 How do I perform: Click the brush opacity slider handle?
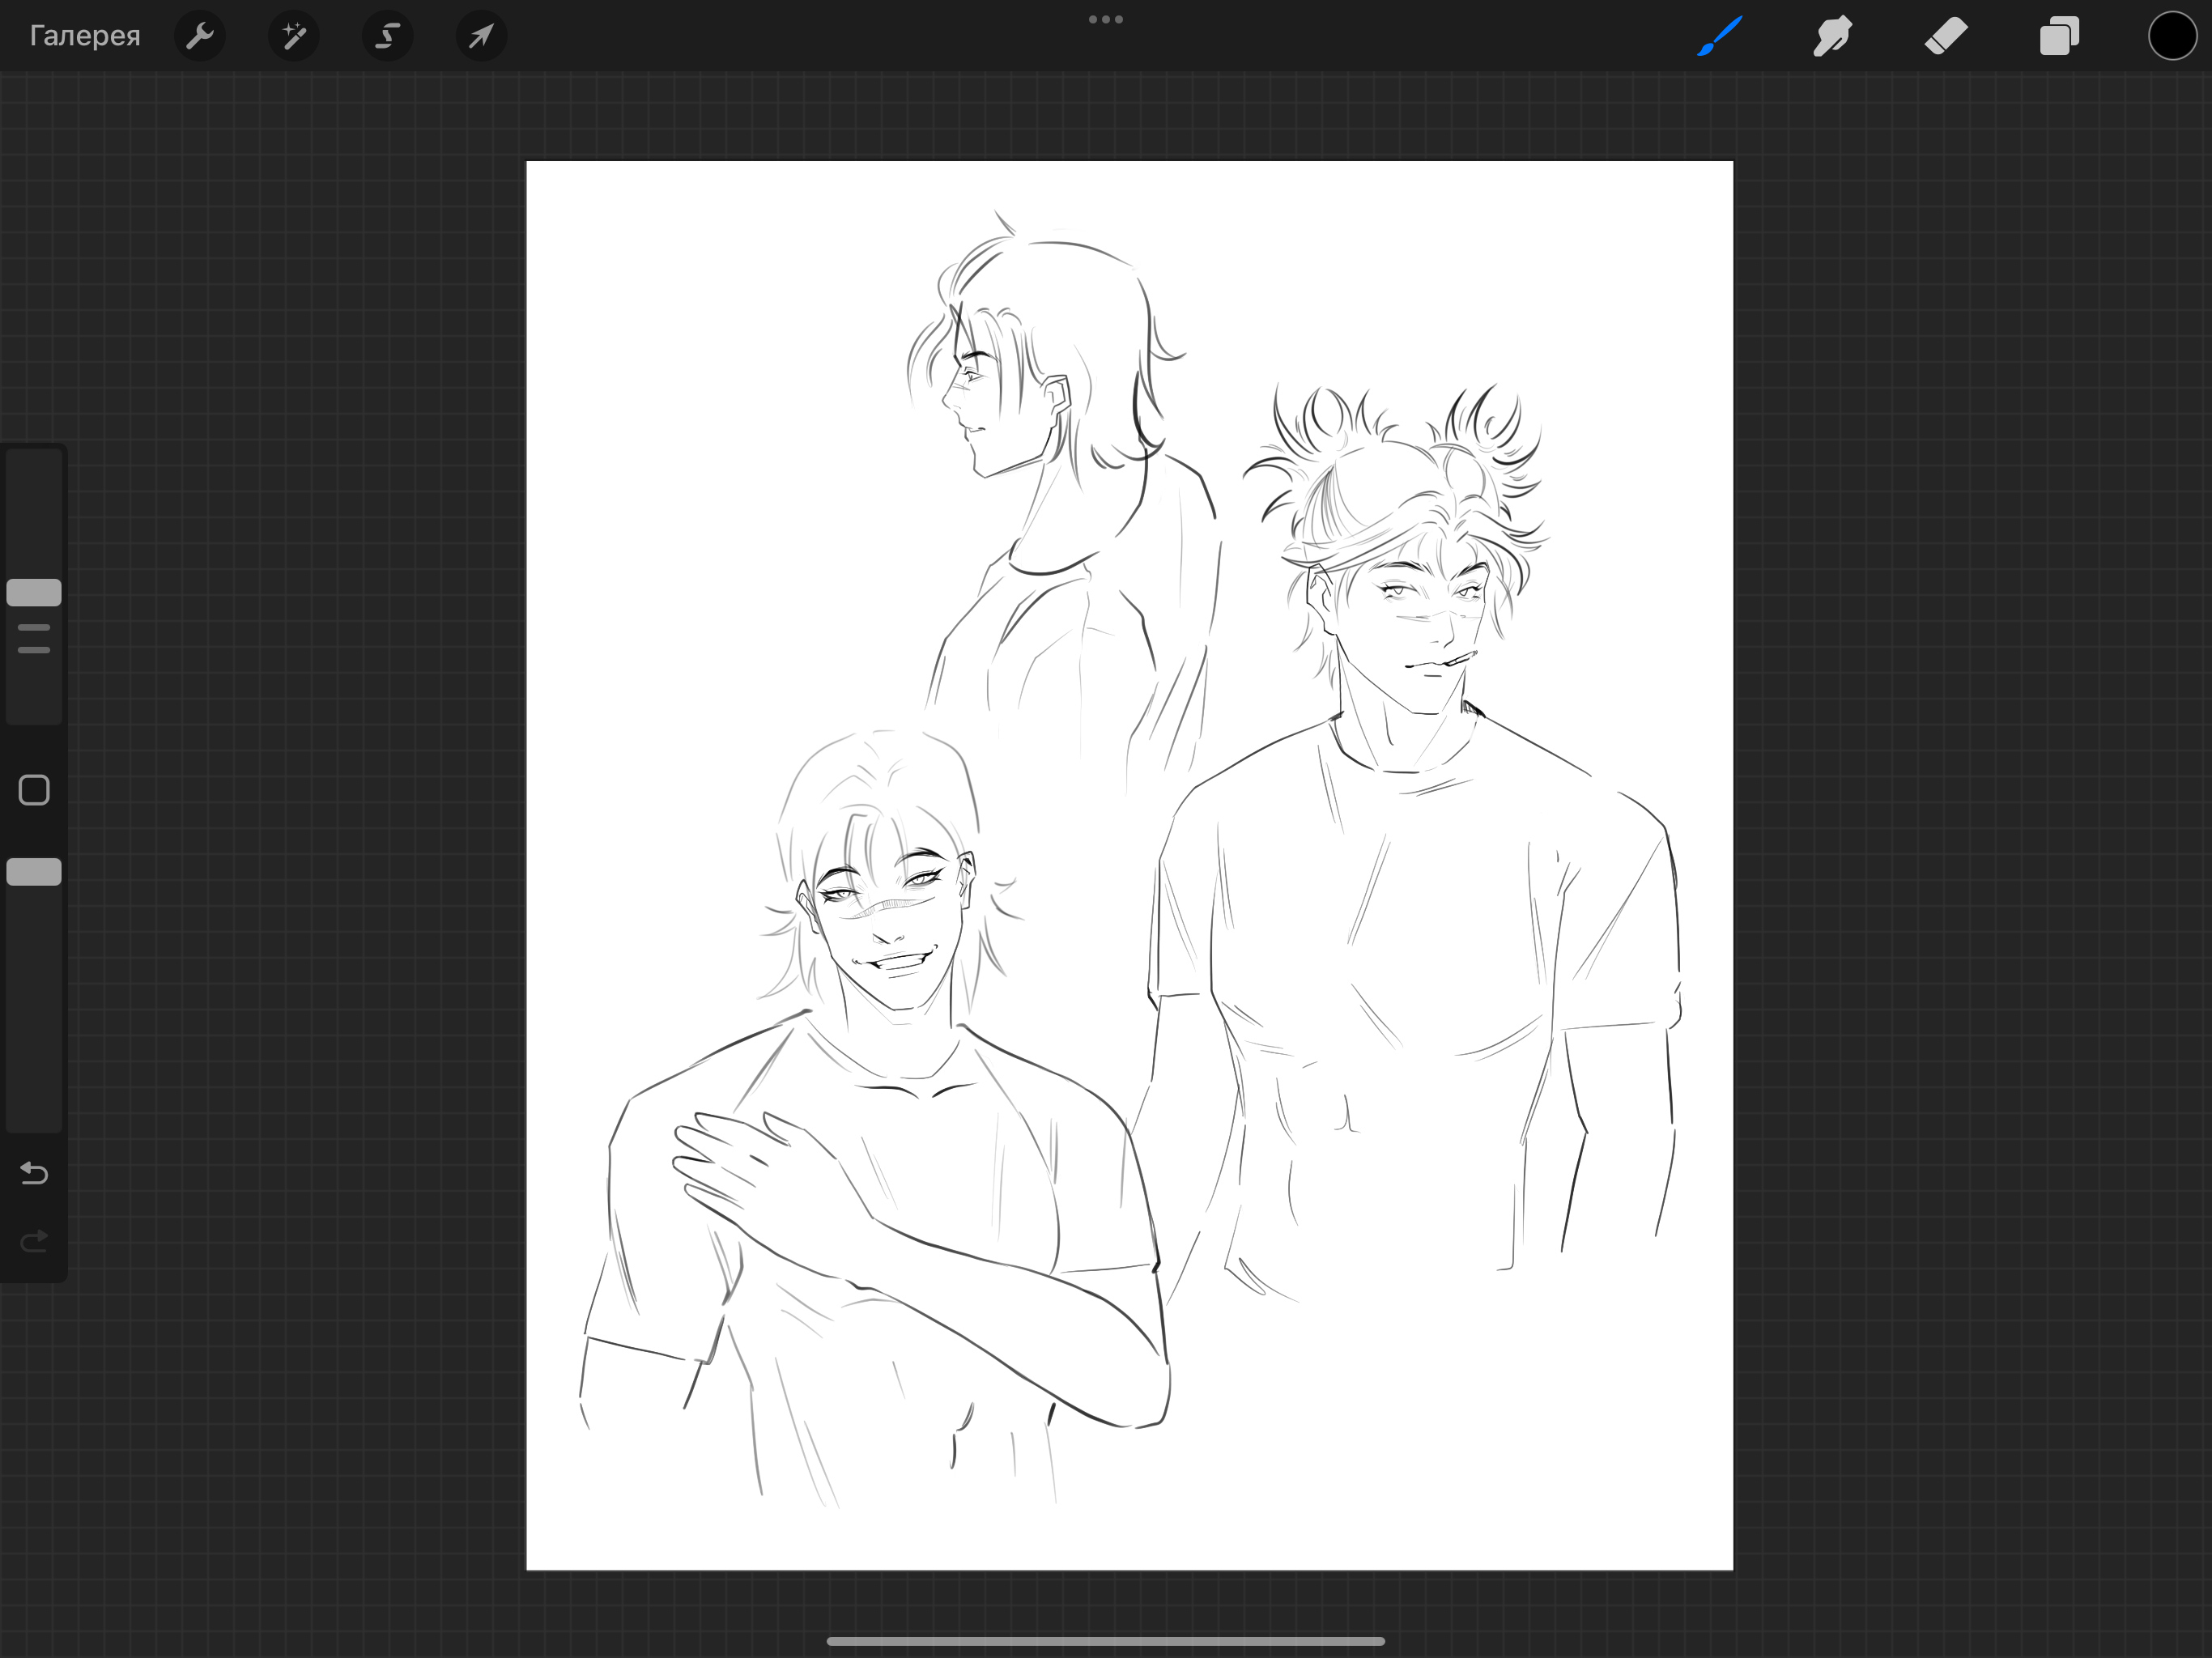coord(34,872)
